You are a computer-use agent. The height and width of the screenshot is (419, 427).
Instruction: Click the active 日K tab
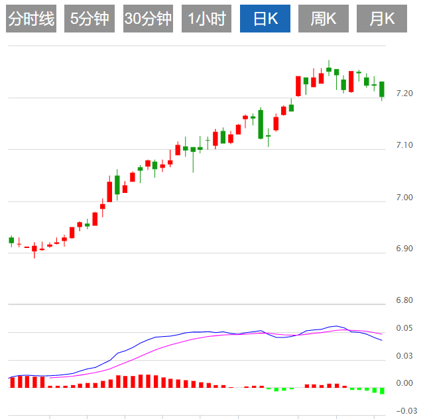click(265, 19)
